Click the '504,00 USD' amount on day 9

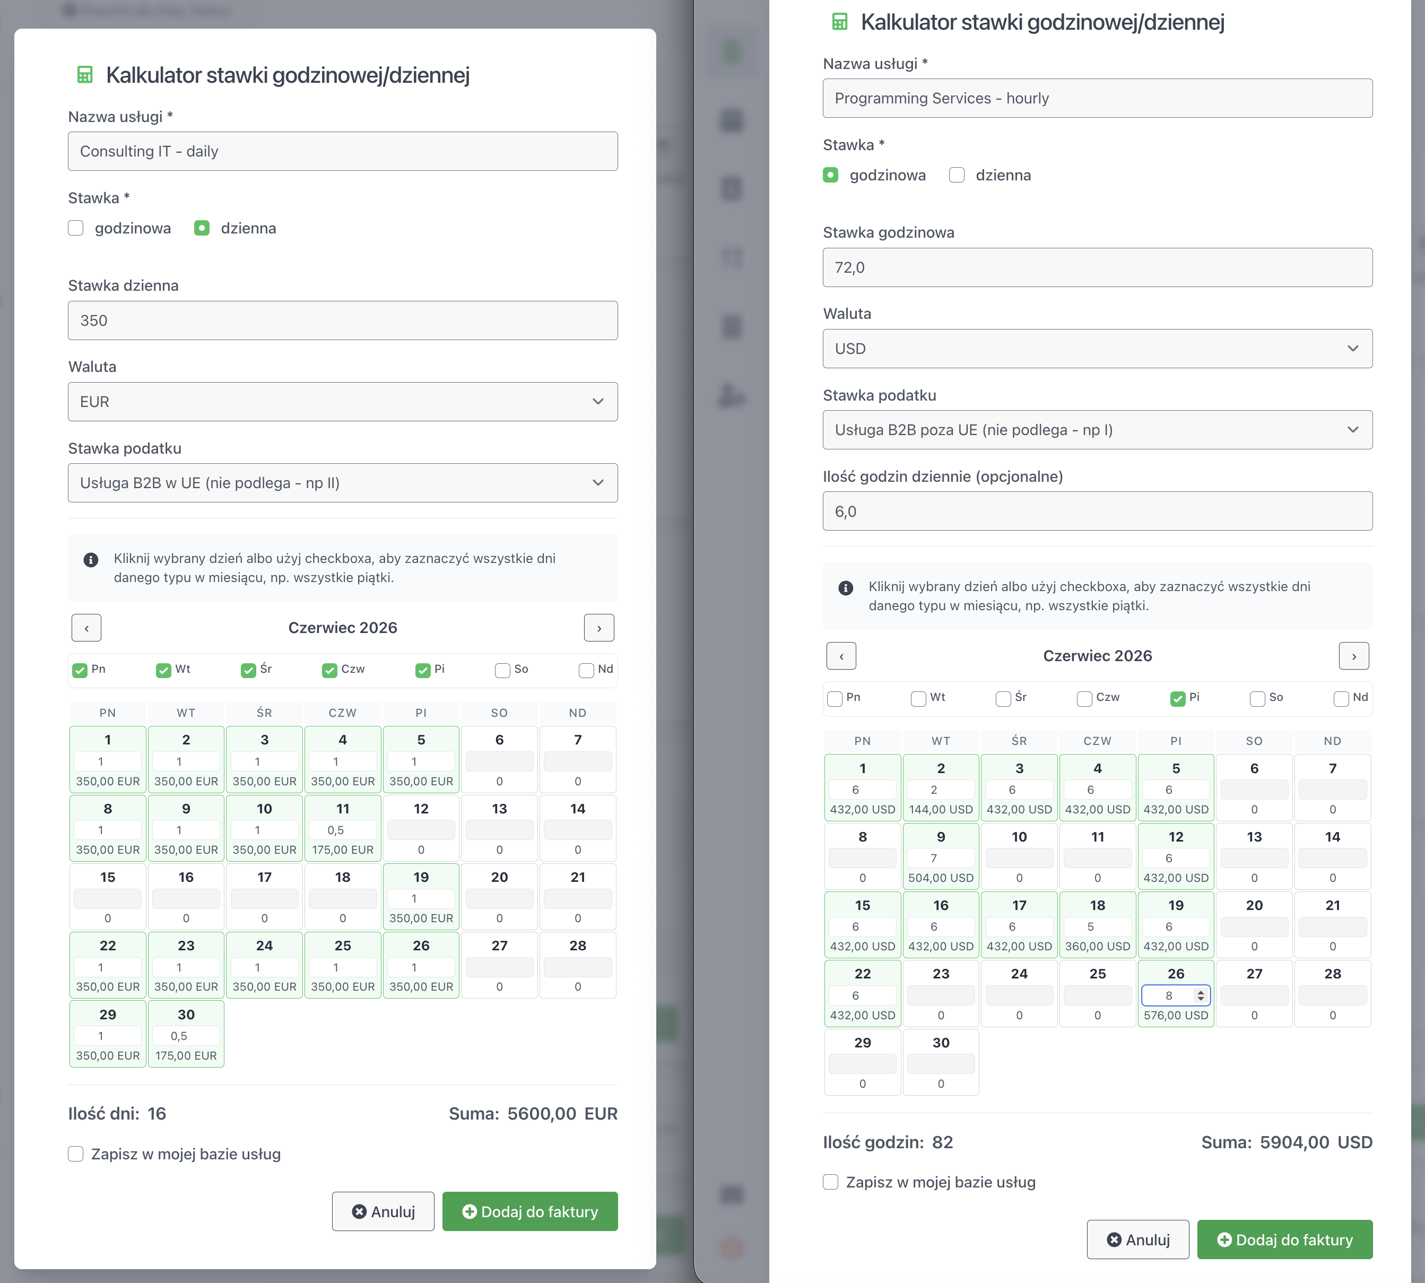[x=941, y=878]
